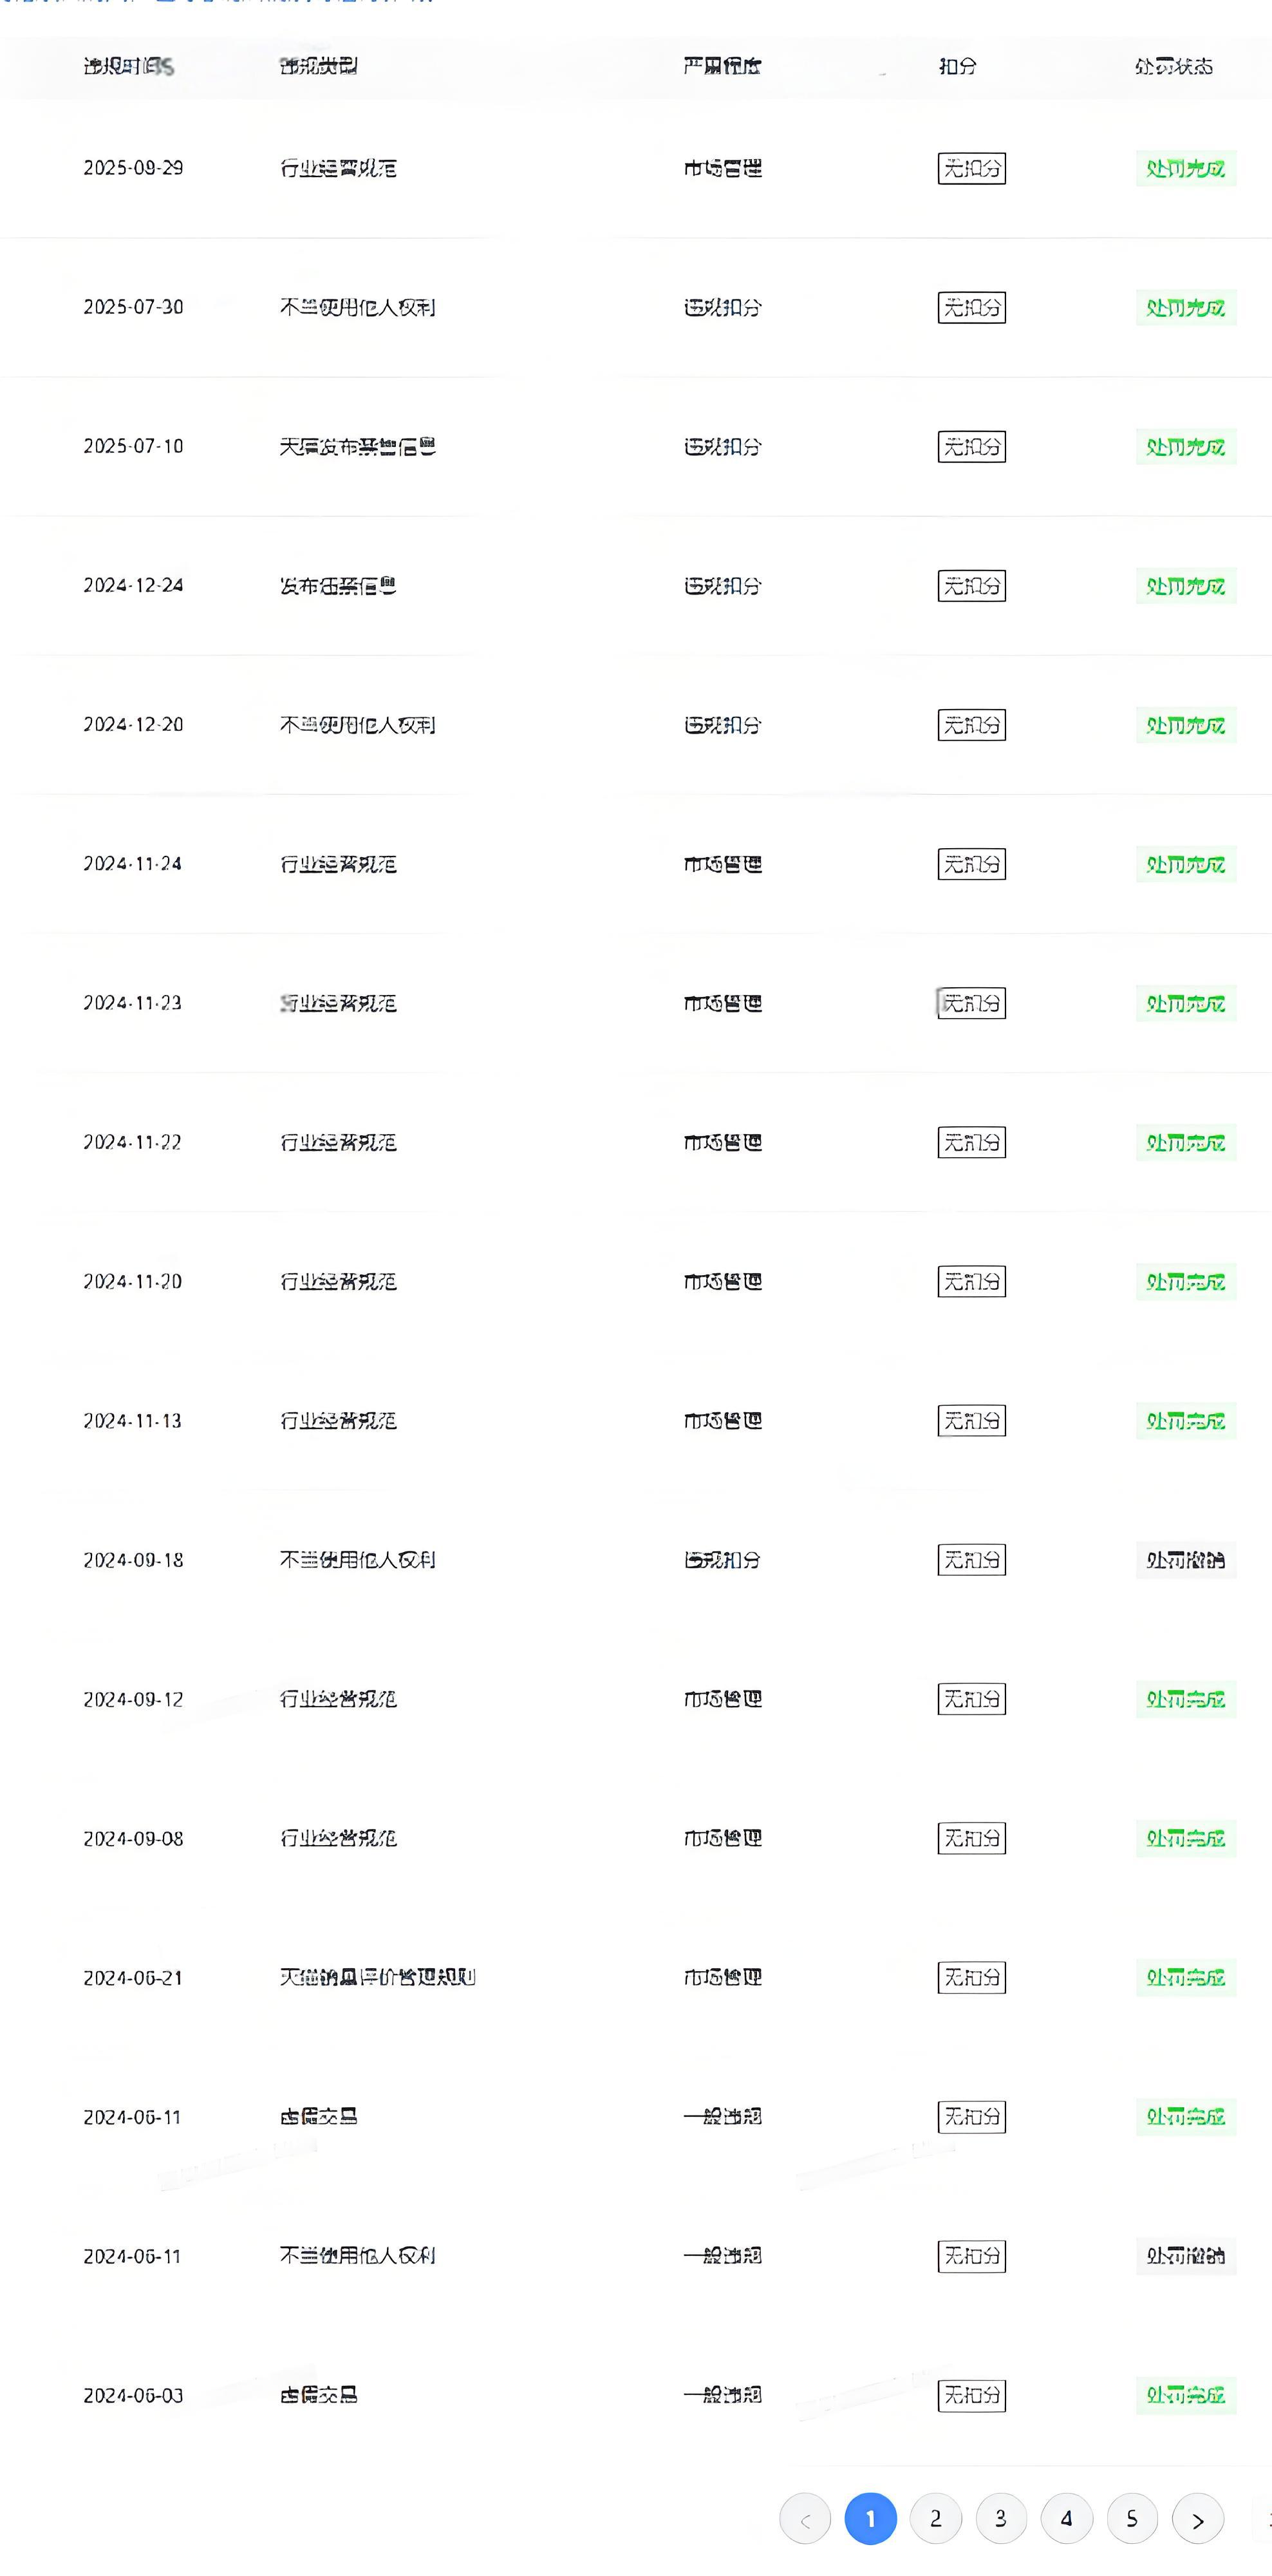Click the 无扣分 tag in the 2025-07-30 row
Screen dimensions: 1272x2576
point(971,307)
